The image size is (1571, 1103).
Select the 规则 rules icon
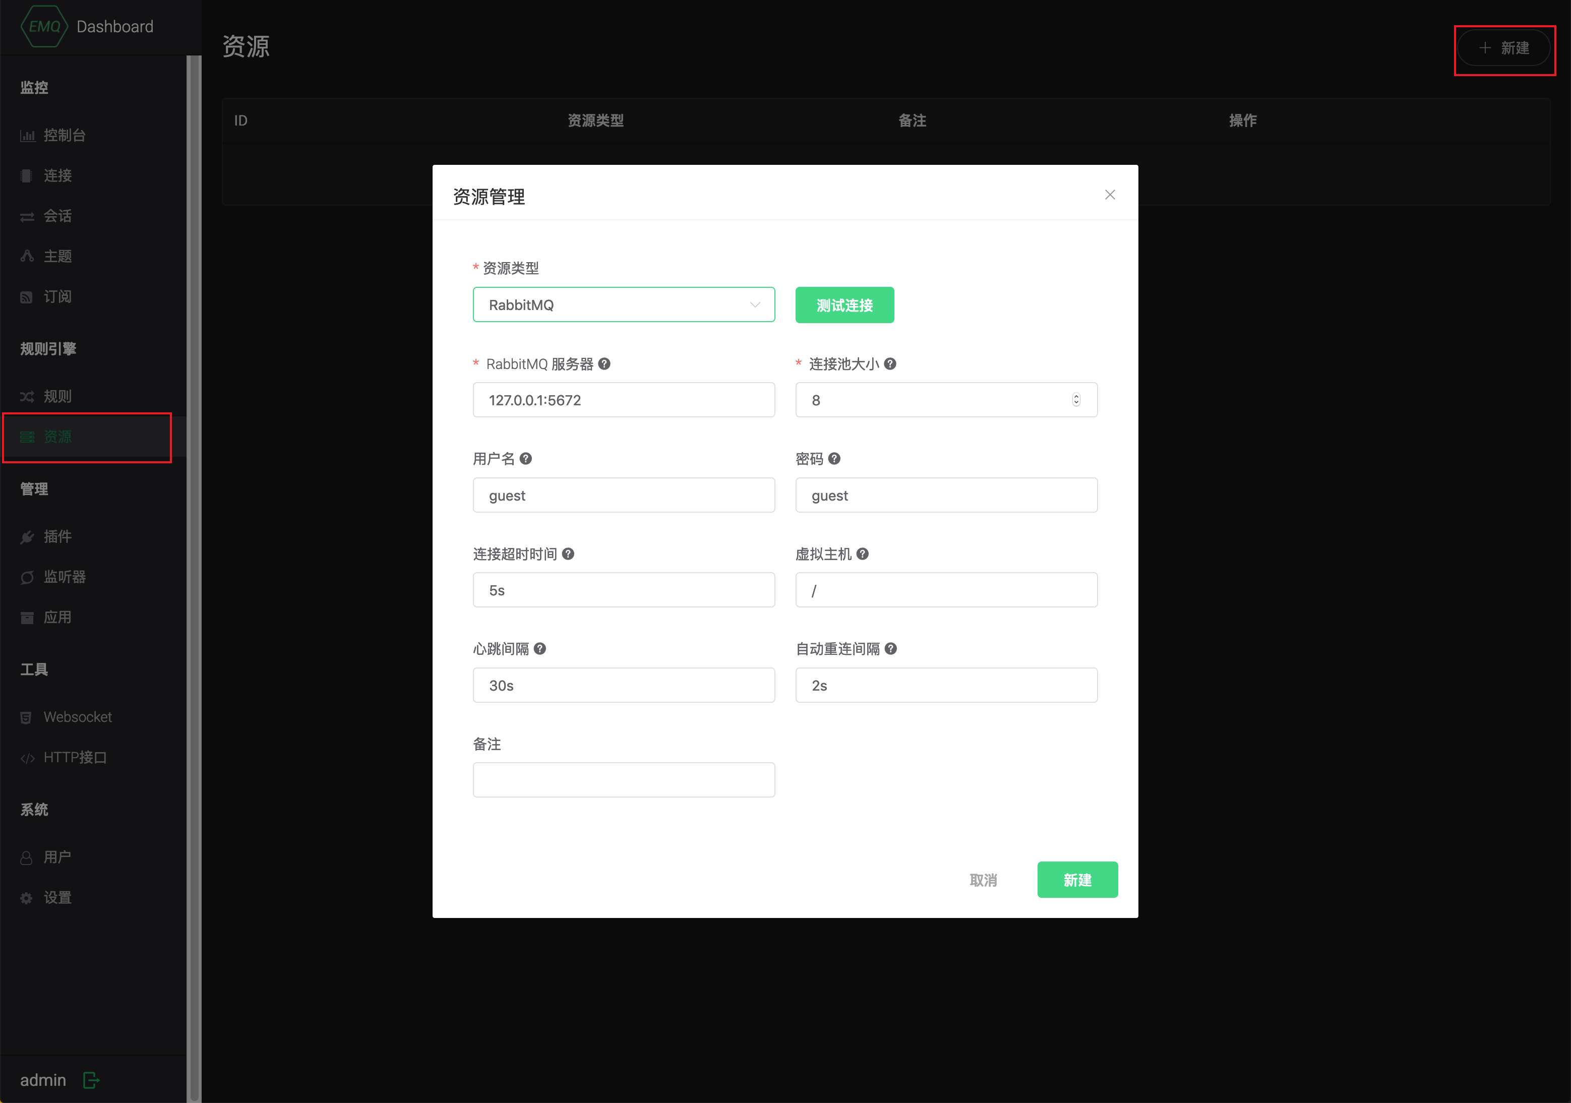(x=27, y=396)
